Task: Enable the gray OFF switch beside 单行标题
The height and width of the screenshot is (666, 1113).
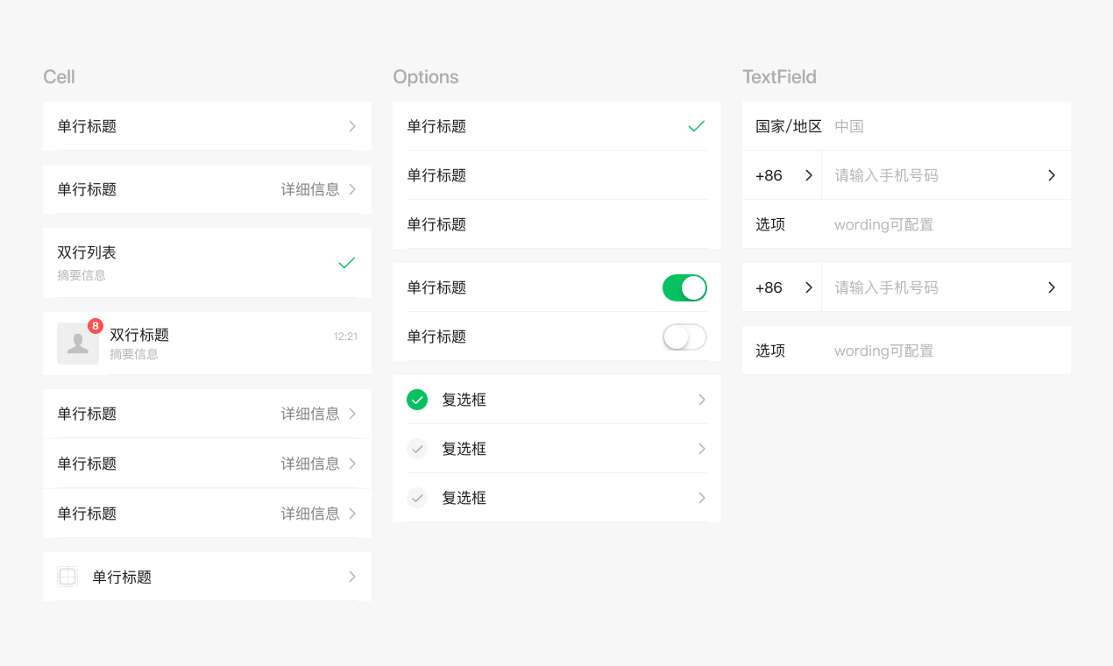Action: [x=684, y=337]
